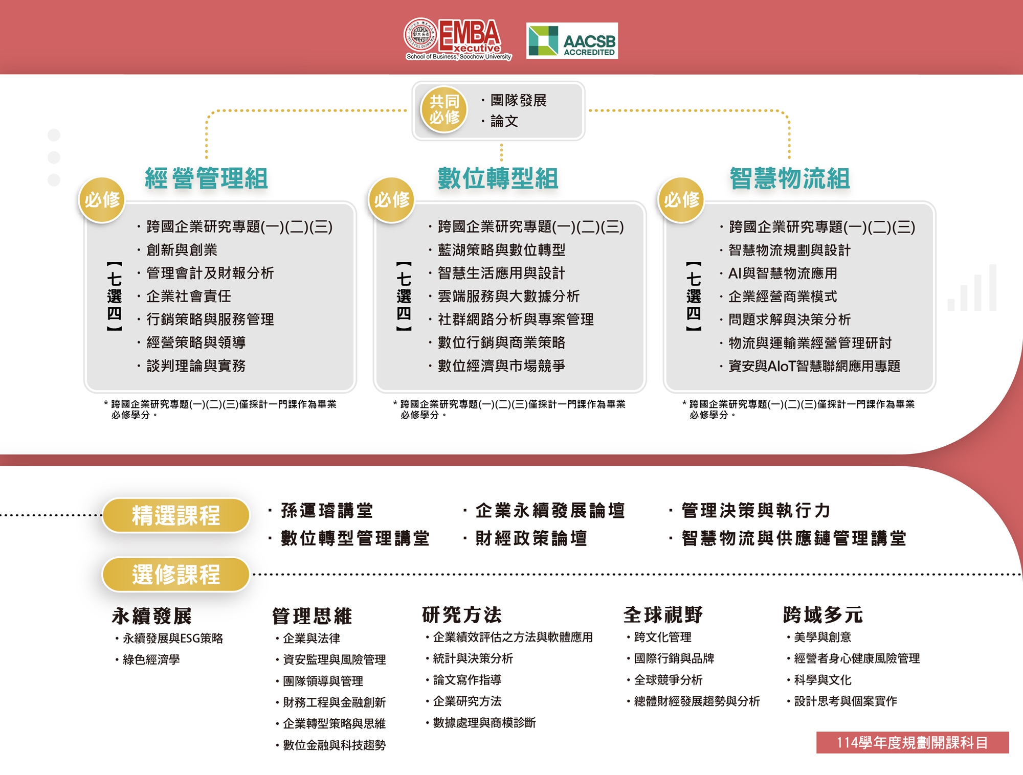
Task: Click the AACSB Accredited badge
Action: click(x=572, y=40)
